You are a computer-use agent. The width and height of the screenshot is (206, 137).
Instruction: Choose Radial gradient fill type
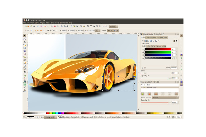[x=151, y=41]
